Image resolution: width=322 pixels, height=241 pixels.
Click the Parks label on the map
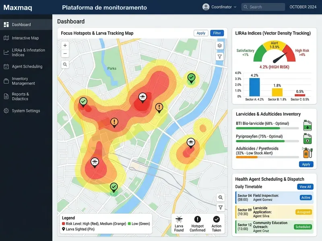[112, 68]
